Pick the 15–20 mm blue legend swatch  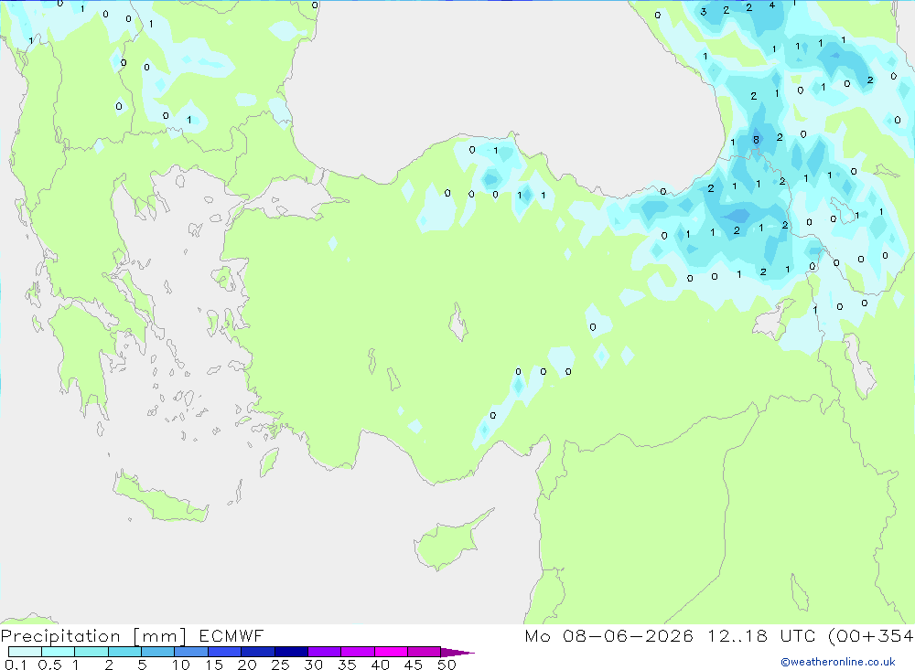(224, 652)
